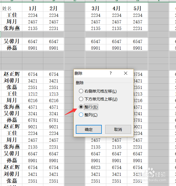176x186 pixels.
Task: Select the 1月 header cell
Action: click(33, 7)
